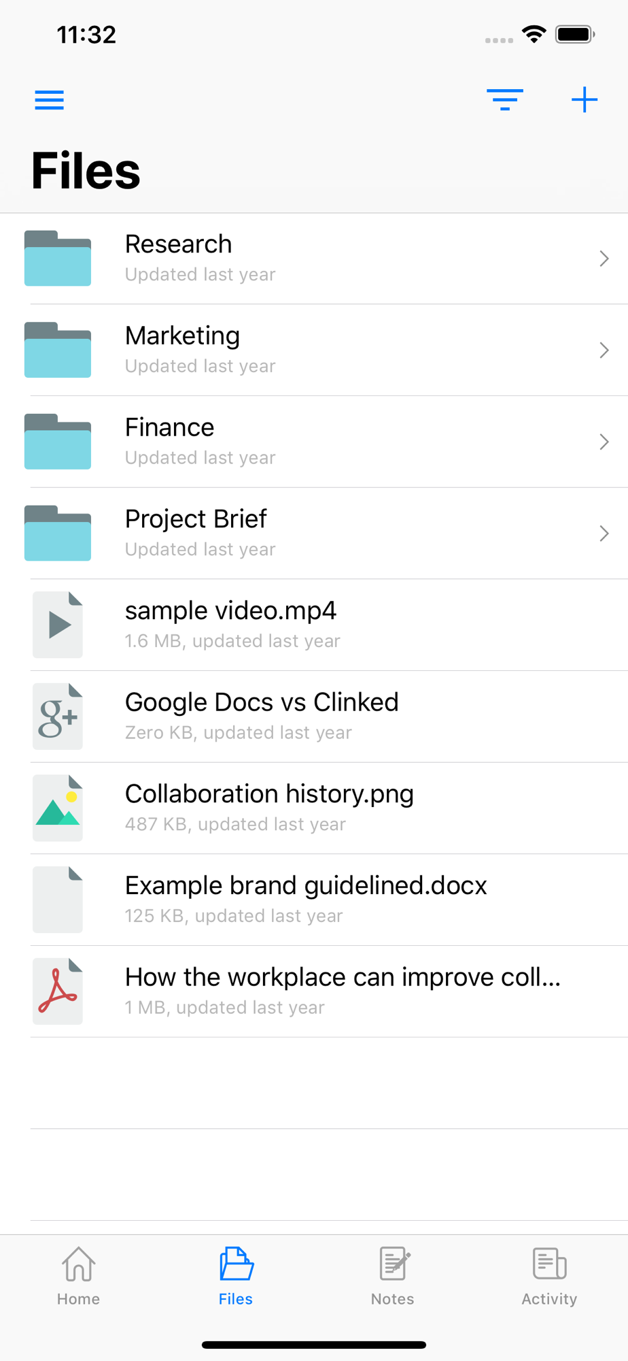Tap the plus add icon
The width and height of the screenshot is (628, 1361).
coord(585,100)
